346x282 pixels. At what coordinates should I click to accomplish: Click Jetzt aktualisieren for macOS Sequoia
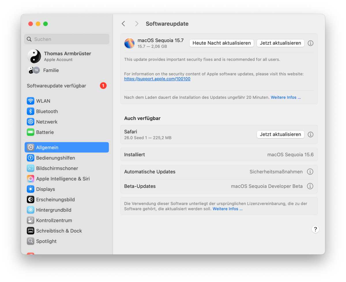click(281, 43)
